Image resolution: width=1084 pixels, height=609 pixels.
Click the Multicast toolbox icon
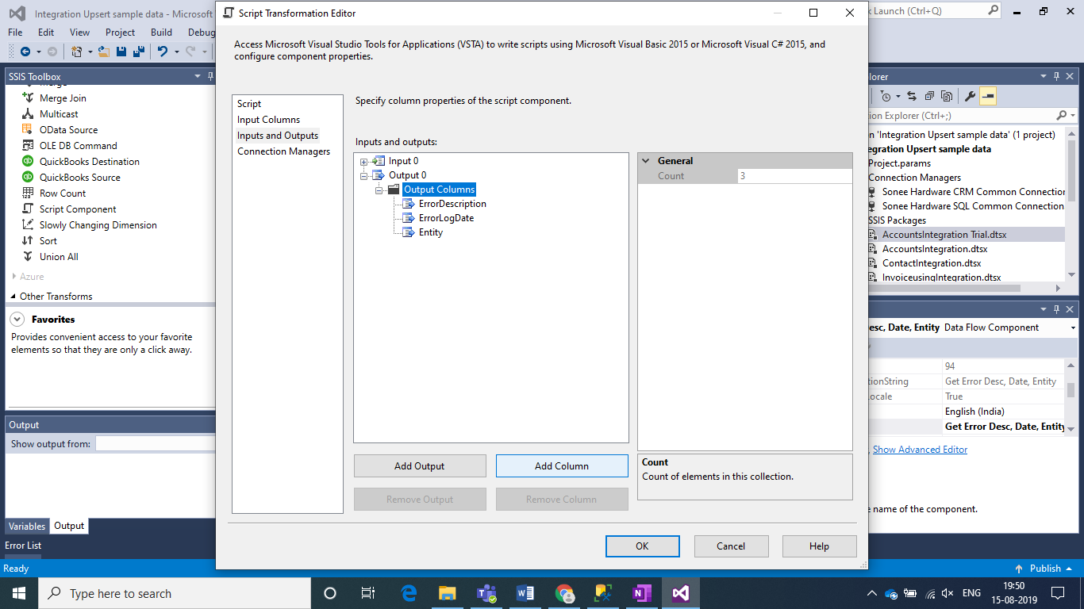[28, 114]
